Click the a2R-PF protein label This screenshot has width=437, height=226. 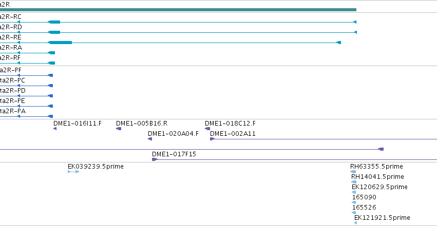click(x=11, y=70)
